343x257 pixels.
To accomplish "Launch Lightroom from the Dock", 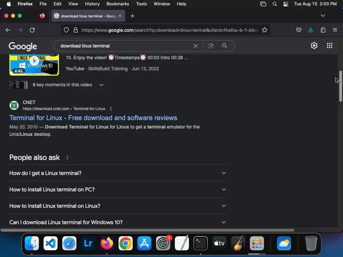I will 88,243.
